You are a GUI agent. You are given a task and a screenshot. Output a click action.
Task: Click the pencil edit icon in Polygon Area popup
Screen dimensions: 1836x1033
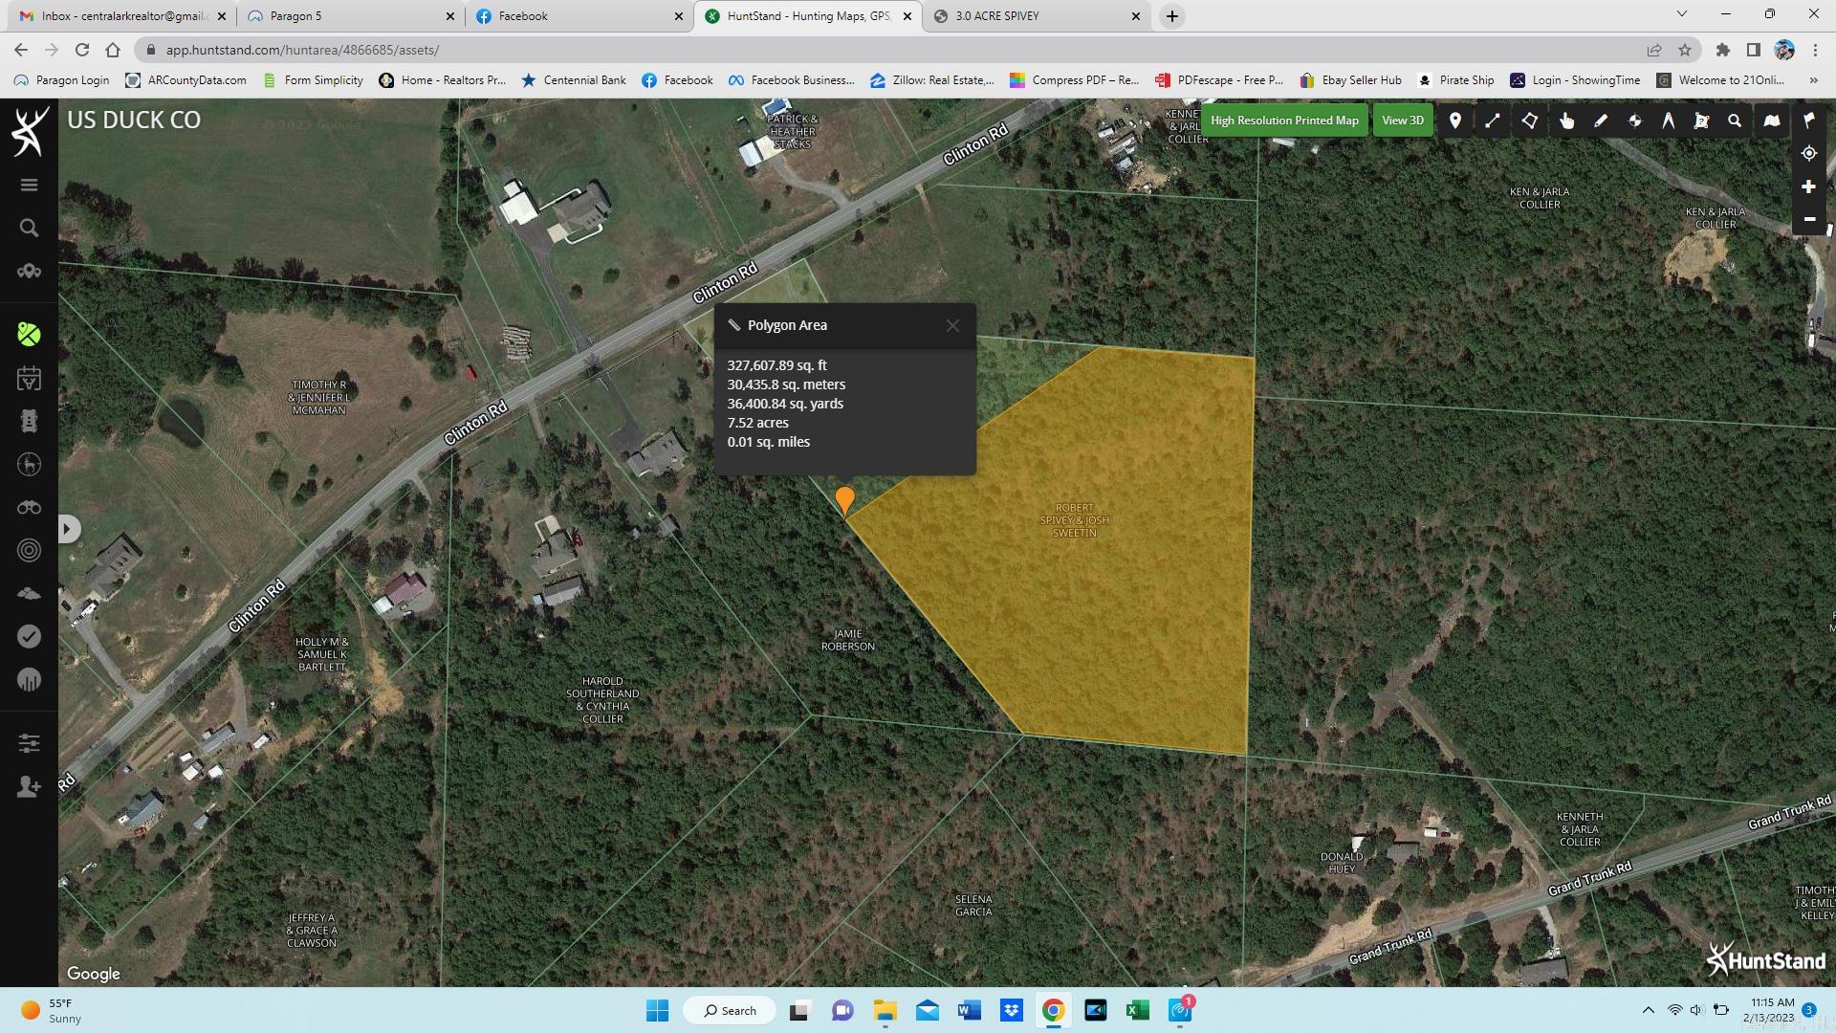734,325
